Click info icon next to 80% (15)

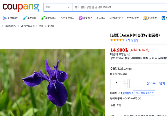click(x=139, y=98)
